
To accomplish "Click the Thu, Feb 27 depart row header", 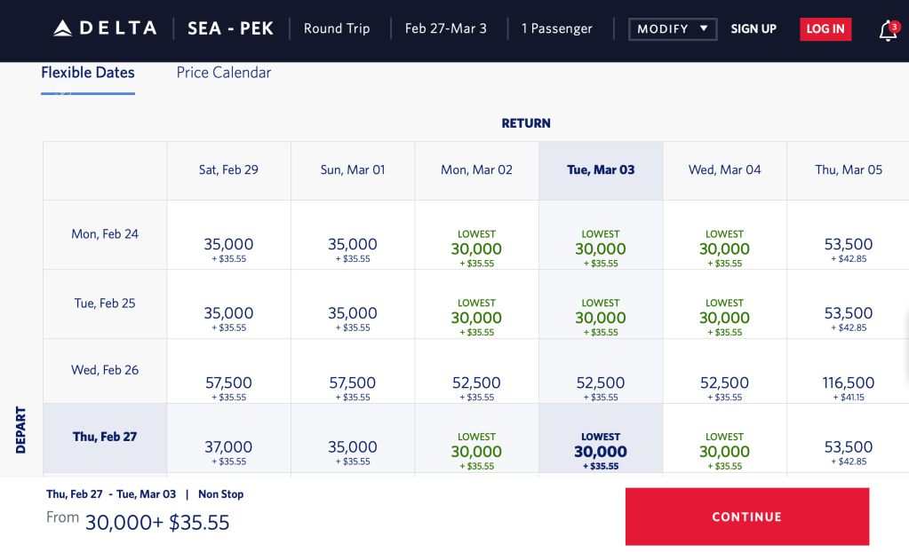I will point(105,437).
